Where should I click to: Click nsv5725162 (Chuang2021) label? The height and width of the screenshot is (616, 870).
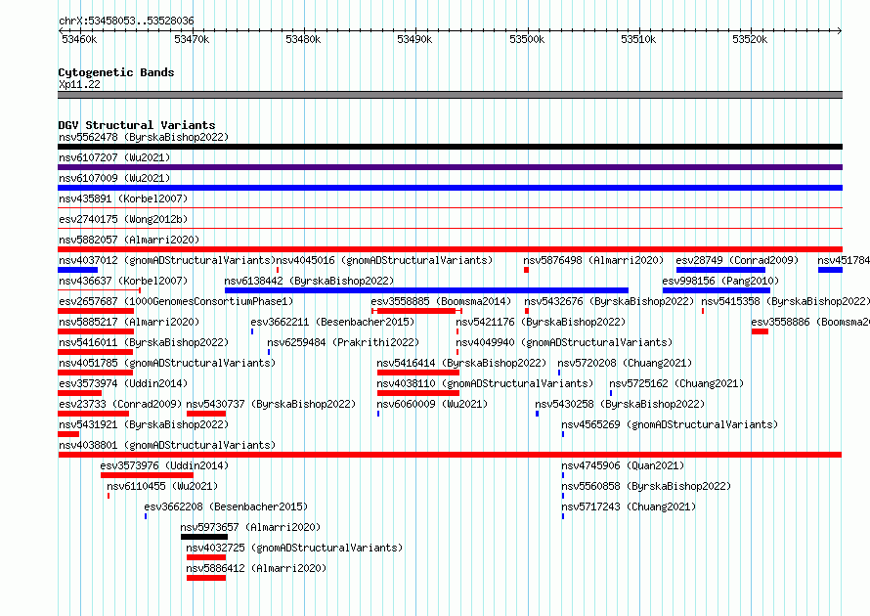676,383
